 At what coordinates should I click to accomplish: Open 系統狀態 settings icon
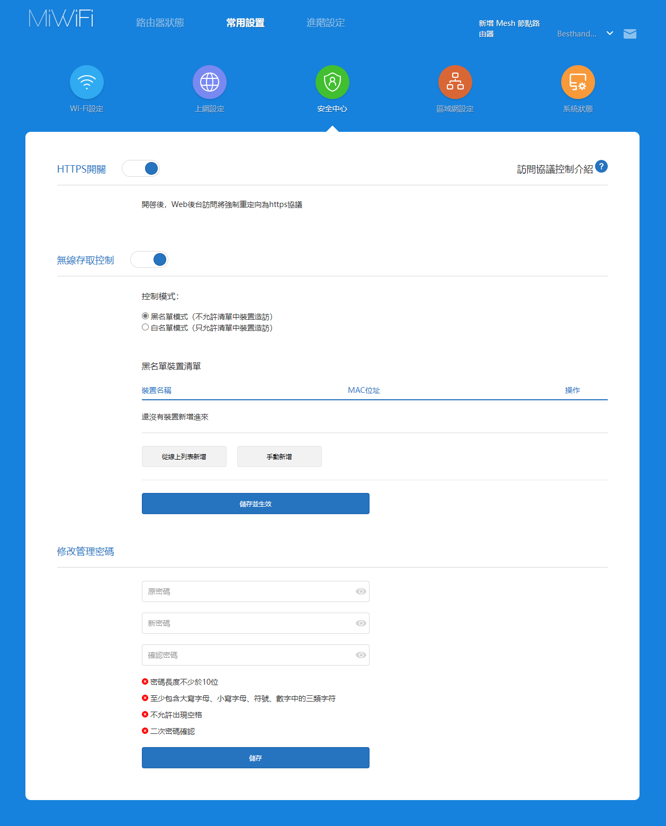click(578, 82)
